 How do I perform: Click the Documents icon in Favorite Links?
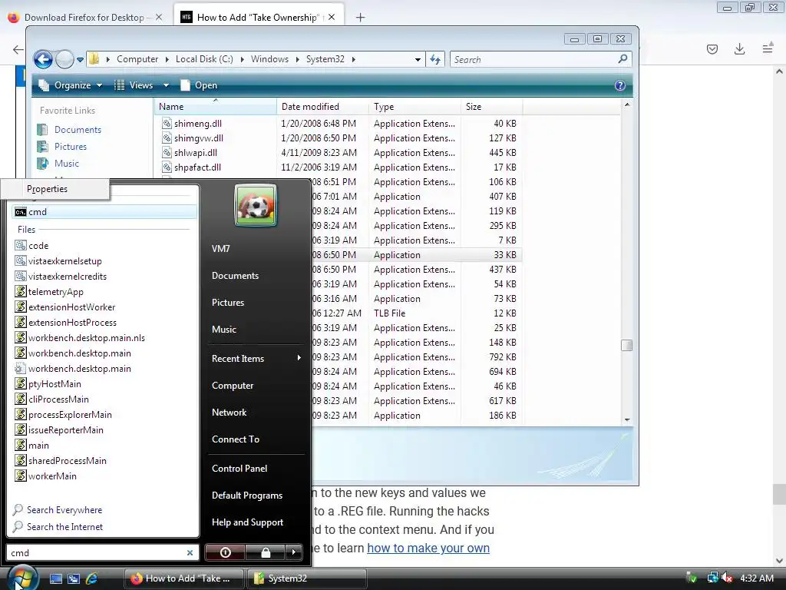(43, 129)
